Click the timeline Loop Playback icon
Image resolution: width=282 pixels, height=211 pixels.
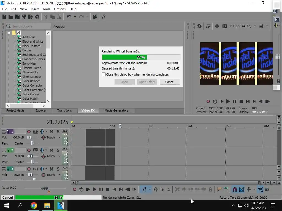(x=81, y=189)
